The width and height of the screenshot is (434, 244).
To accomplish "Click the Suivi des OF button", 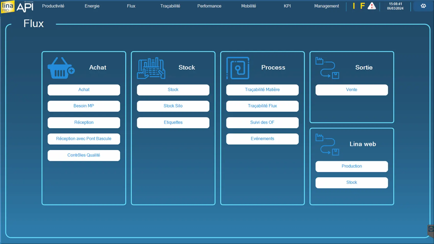I will click(x=262, y=123).
